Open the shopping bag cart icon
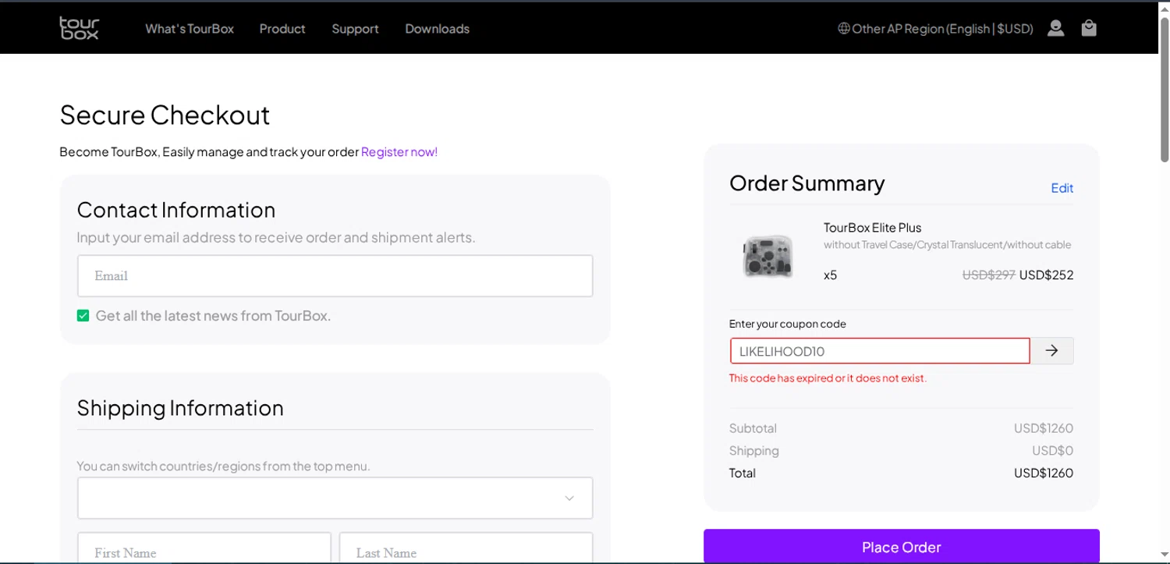 coord(1089,28)
